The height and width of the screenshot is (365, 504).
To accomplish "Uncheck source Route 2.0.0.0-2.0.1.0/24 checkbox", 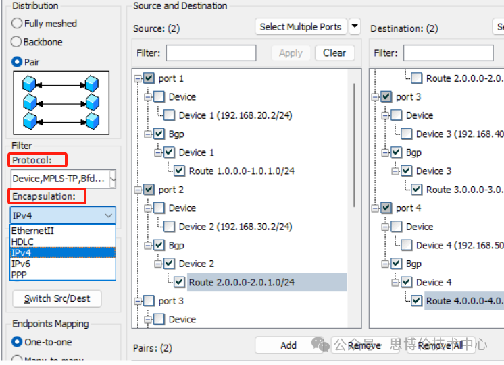I will [179, 282].
